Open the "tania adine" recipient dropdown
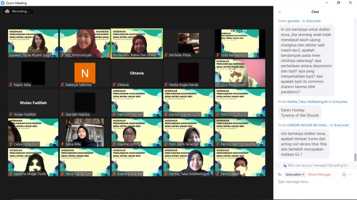 point(295,175)
